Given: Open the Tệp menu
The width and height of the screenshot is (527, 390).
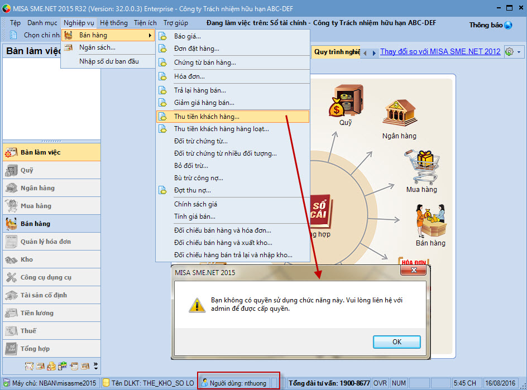Looking at the screenshot, I should [x=15, y=23].
